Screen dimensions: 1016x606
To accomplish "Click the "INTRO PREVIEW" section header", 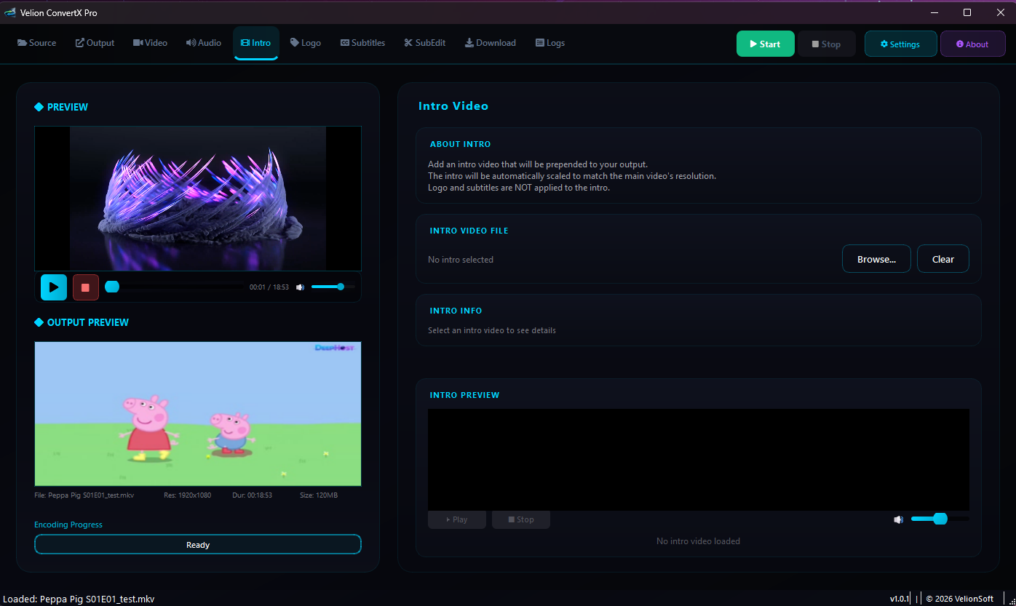I will [465, 395].
